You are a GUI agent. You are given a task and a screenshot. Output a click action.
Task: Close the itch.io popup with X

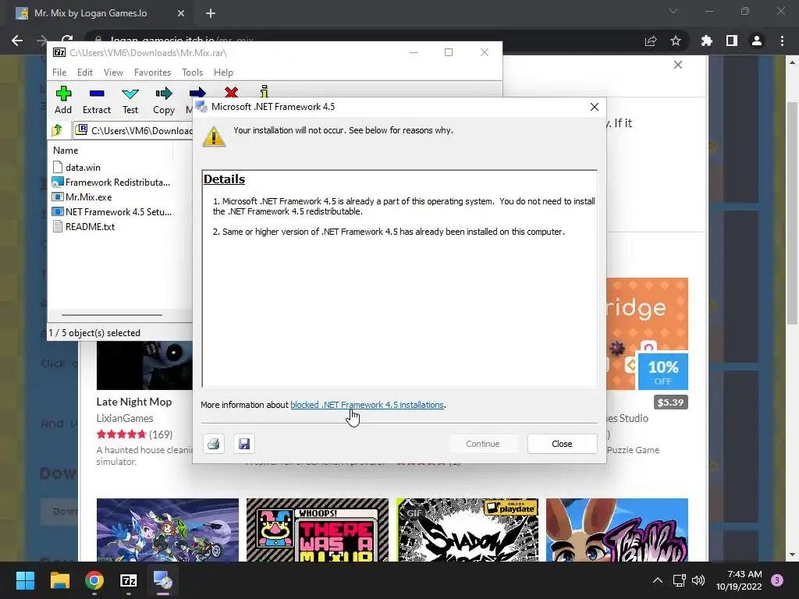tap(678, 65)
